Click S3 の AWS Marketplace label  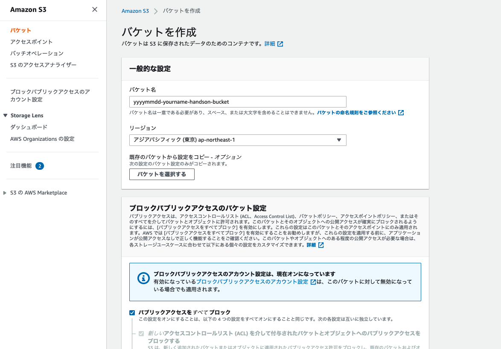[x=39, y=193]
